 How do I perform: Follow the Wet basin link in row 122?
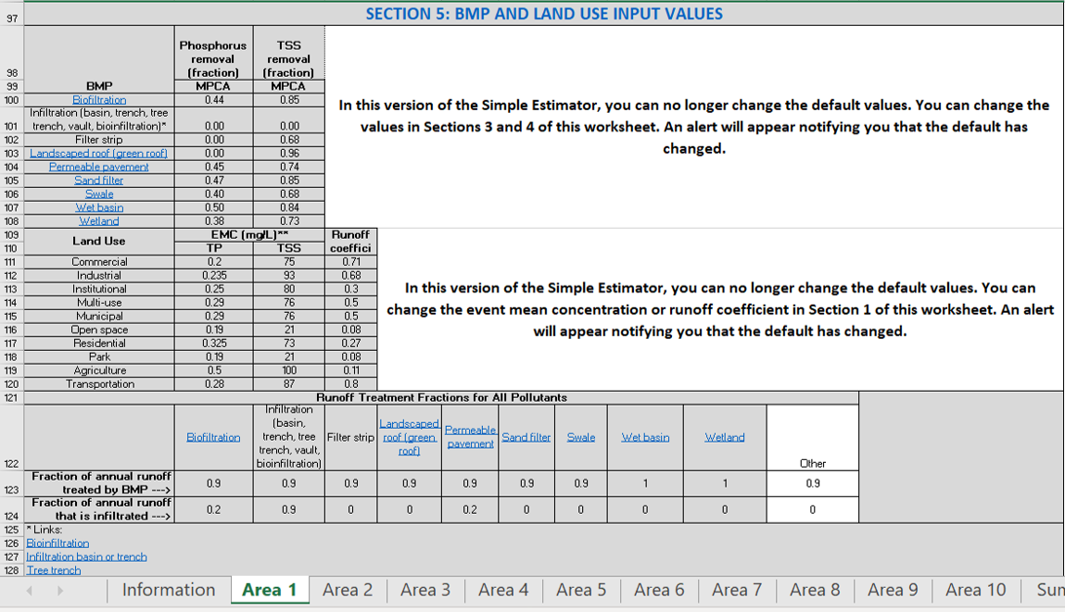tap(645, 437)
